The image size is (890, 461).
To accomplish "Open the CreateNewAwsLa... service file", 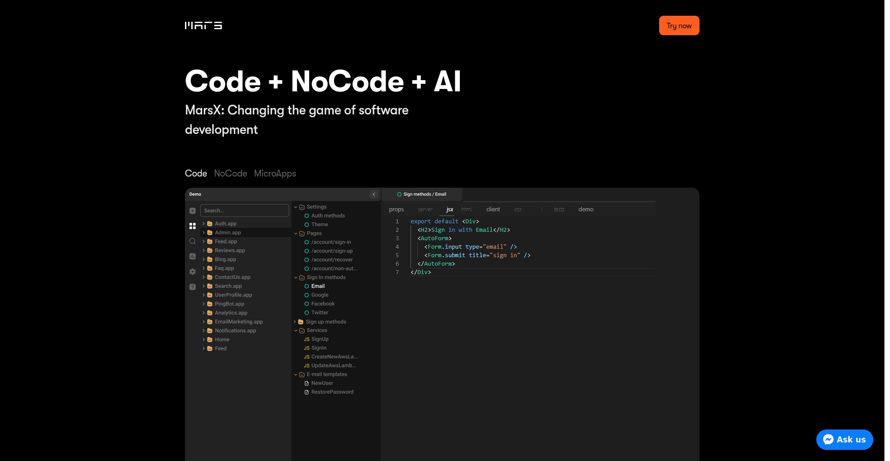I will tap(334, 357).
